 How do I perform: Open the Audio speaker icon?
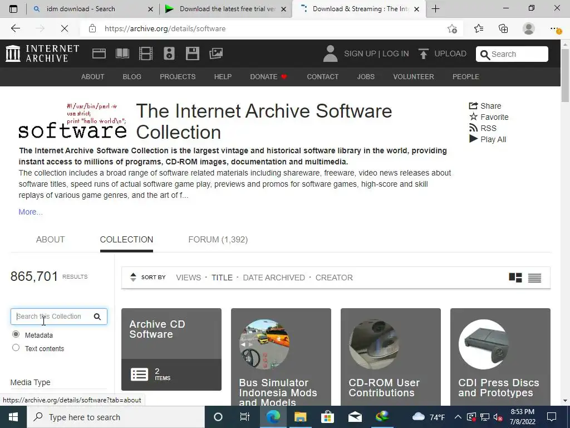tap(169, 53)
